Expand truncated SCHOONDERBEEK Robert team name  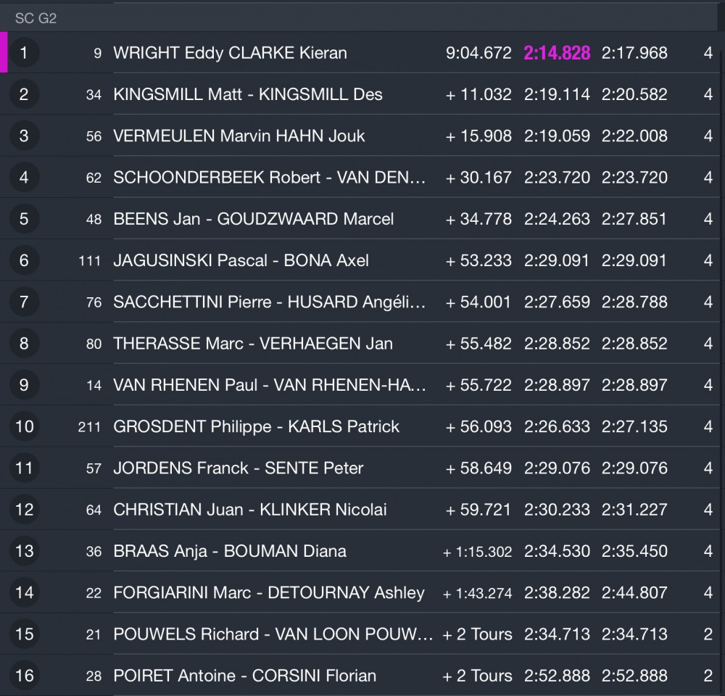[x=270, y=178]
